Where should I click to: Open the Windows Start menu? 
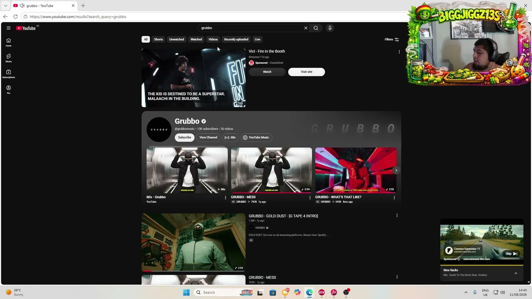pos(186,292)
